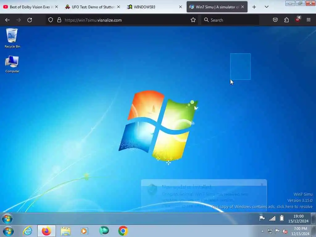Image resolution: width=316 pixels, height=237 pixels.
Task: Go back with the browser back arrow
Action: [x=7, y=20]
